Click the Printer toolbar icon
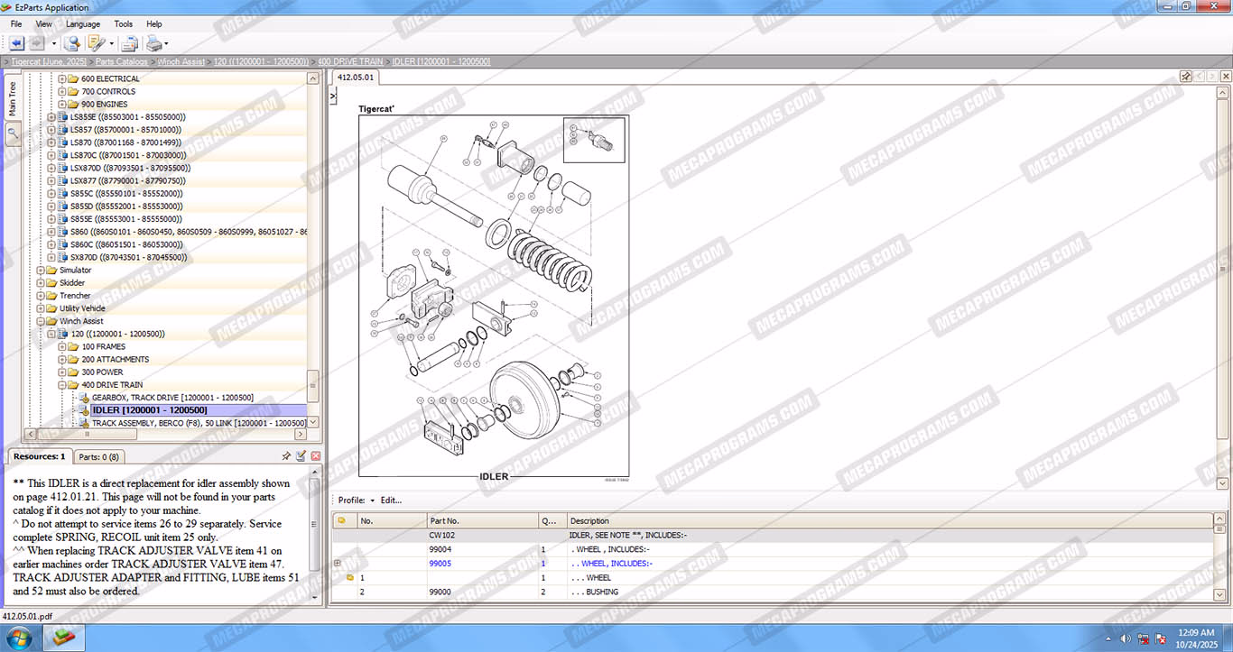The width and height of the screenshot is (1233, 652). [154, 43]
